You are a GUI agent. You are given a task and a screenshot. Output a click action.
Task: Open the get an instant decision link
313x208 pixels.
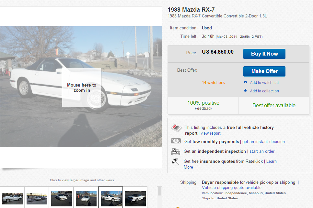pos(263,142)
